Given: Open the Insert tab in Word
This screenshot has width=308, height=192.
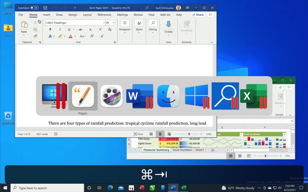Looking at the screenshot, I should click(46, 15).
